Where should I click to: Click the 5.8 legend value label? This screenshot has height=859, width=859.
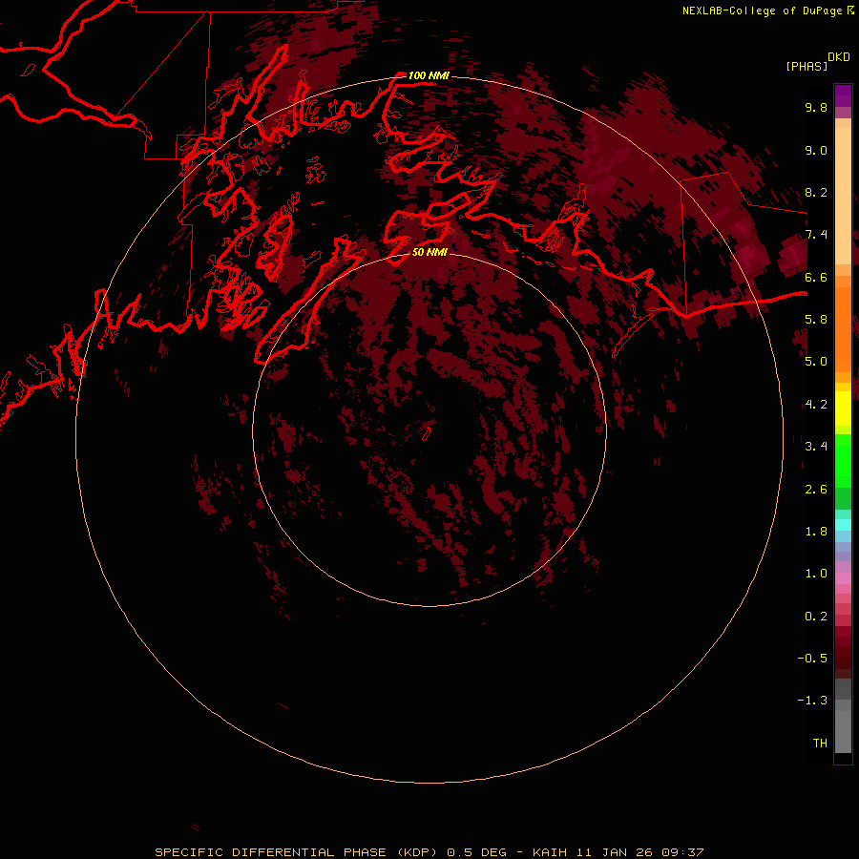pos(816,320)
